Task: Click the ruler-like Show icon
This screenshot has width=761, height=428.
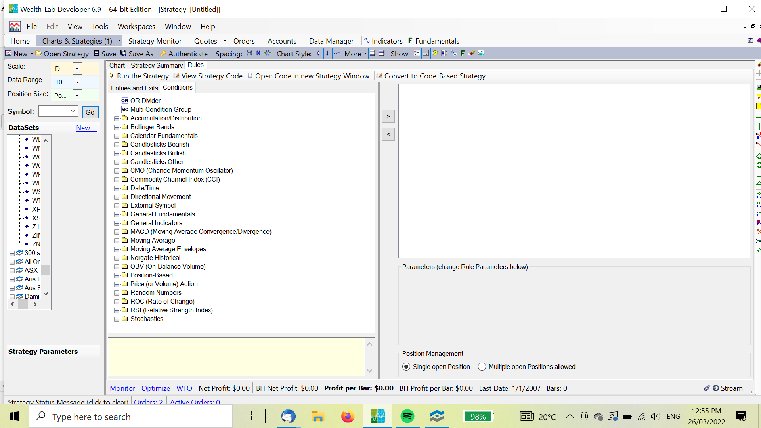Action: pos(426,53)
